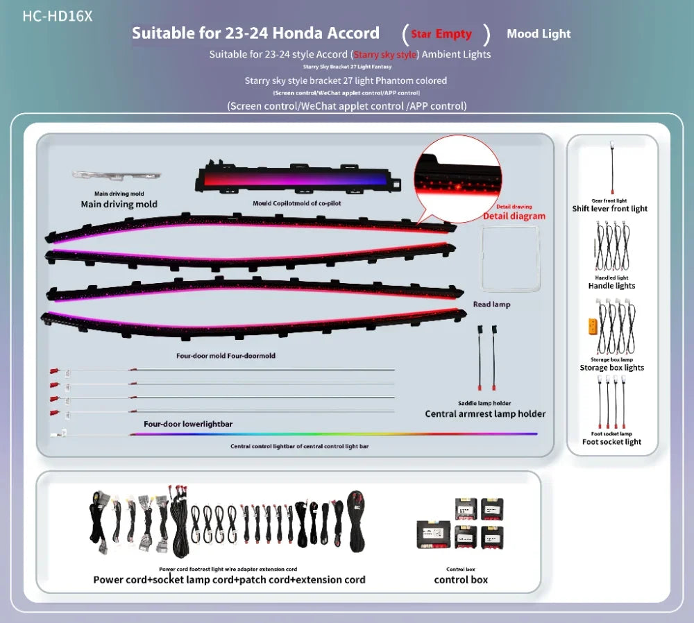This screenshot has width=694, height=623.
Task: Click the main driving mold image
Action: pos(117,177)
